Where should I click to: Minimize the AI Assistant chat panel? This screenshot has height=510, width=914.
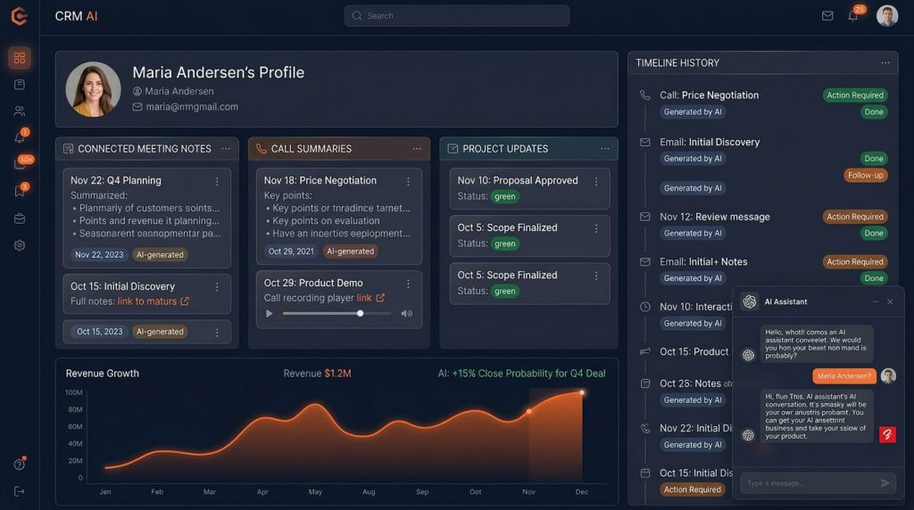click(875, 301)
